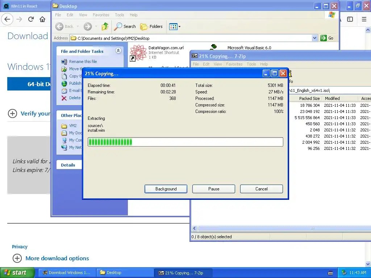This screenshot has height=278, width=371.
Task: Go forward in the browser
Action: (19, 19)
